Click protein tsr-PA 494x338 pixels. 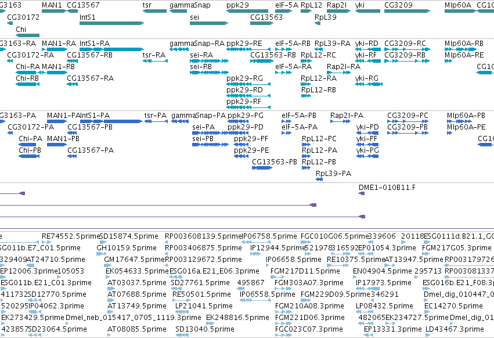tap(156, 121)
